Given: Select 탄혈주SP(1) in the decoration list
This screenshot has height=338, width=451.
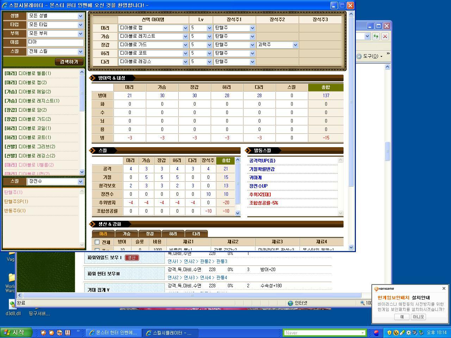Looking at the screenshot, I should pos(16,201).
